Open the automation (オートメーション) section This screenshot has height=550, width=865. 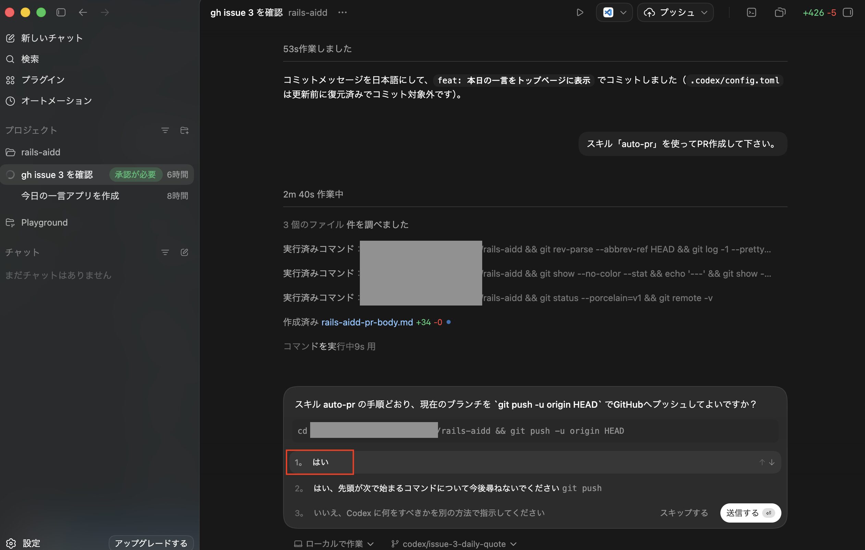click(56, 101)
